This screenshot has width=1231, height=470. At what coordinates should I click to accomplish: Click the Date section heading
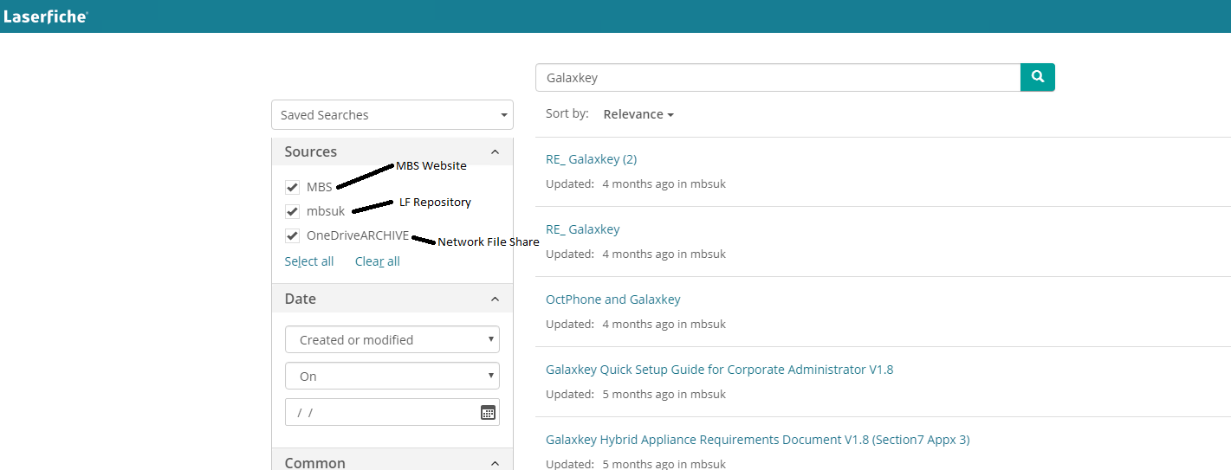301,299
